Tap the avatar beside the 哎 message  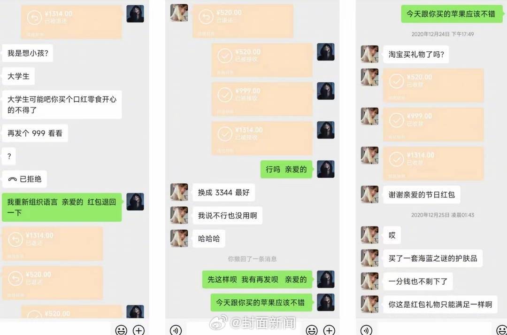(369, 235)
